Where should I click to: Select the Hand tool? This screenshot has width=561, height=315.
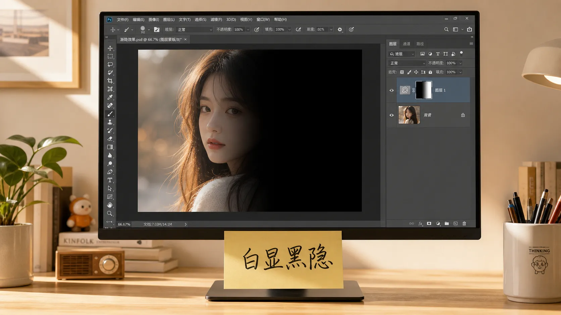(x=110, y=205)
